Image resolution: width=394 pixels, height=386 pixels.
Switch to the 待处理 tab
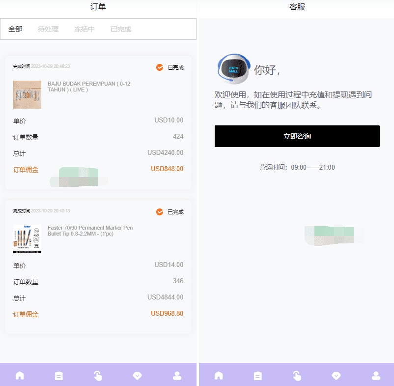point(48,29)
